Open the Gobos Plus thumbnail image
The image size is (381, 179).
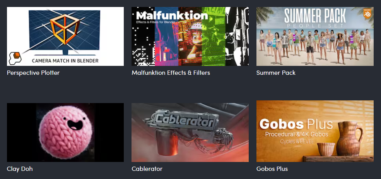[315, 131]
